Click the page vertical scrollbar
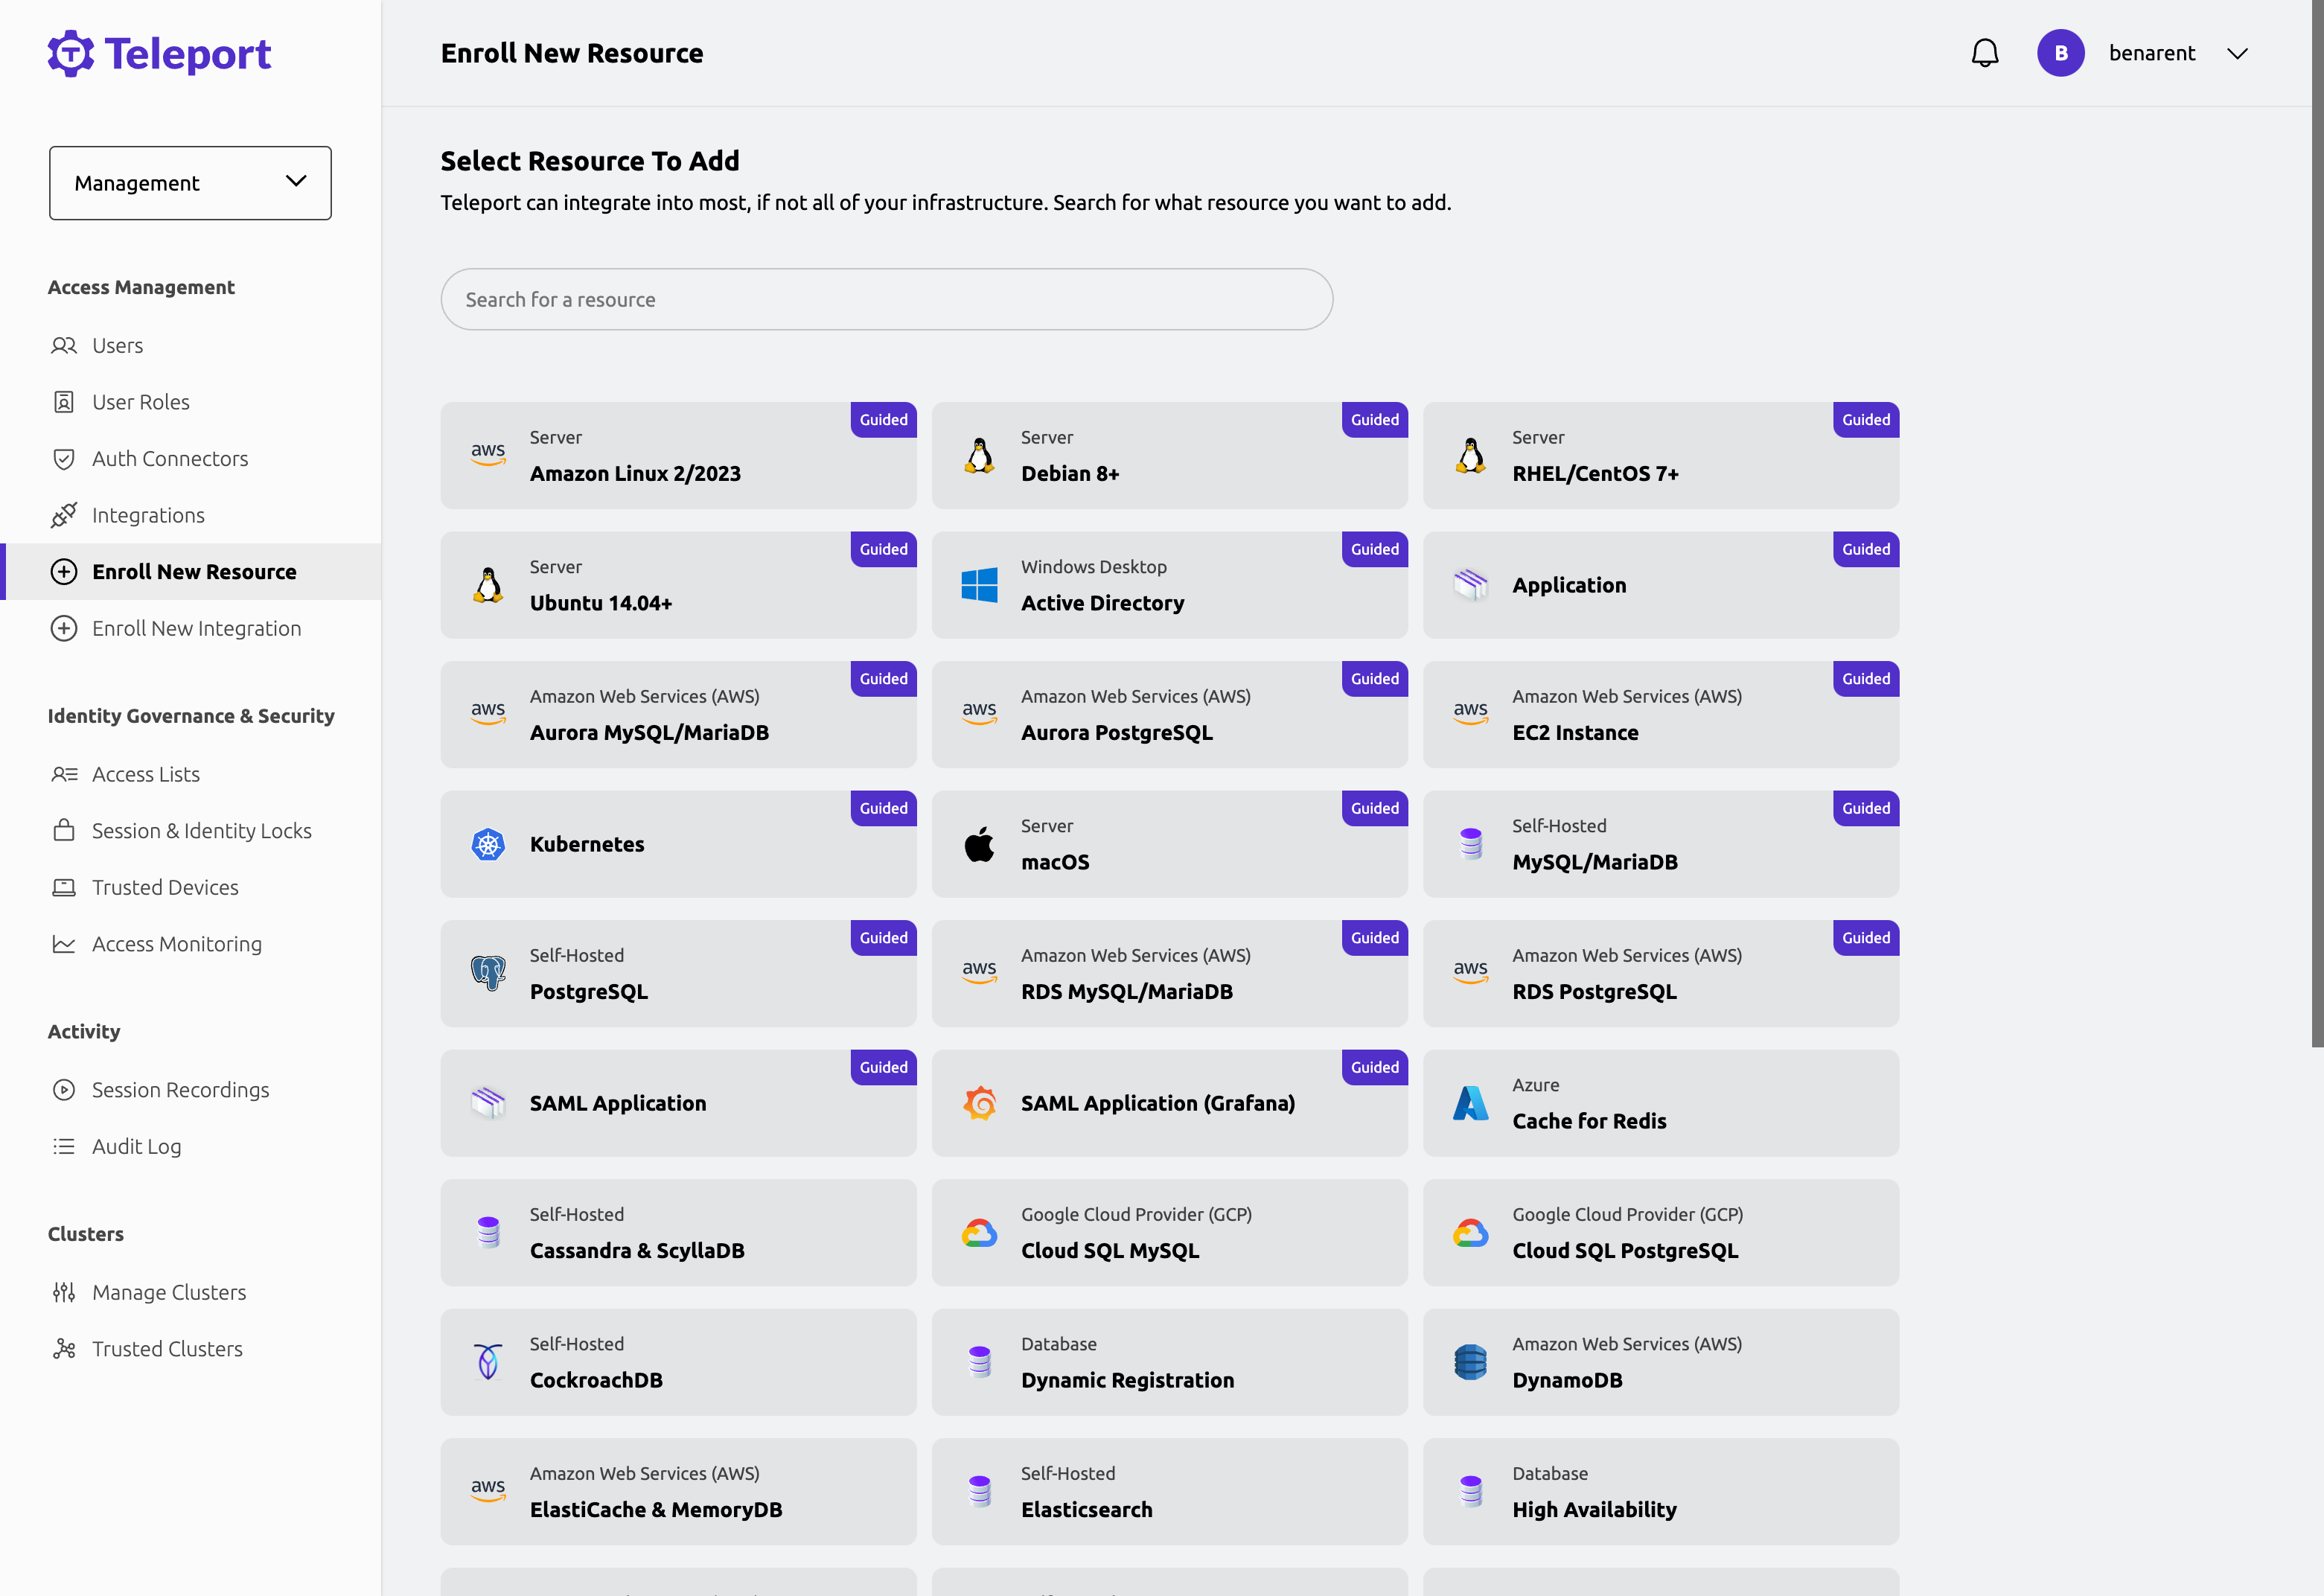Viewport: 2324px width, 1596px height. tap(2317, 523)
